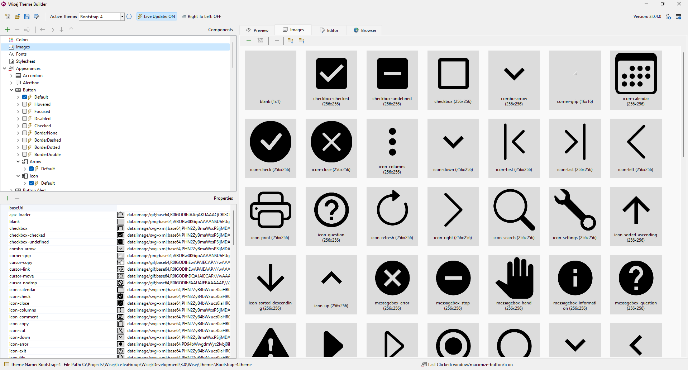Check the Disabled state checkbox

pos(25,119)
